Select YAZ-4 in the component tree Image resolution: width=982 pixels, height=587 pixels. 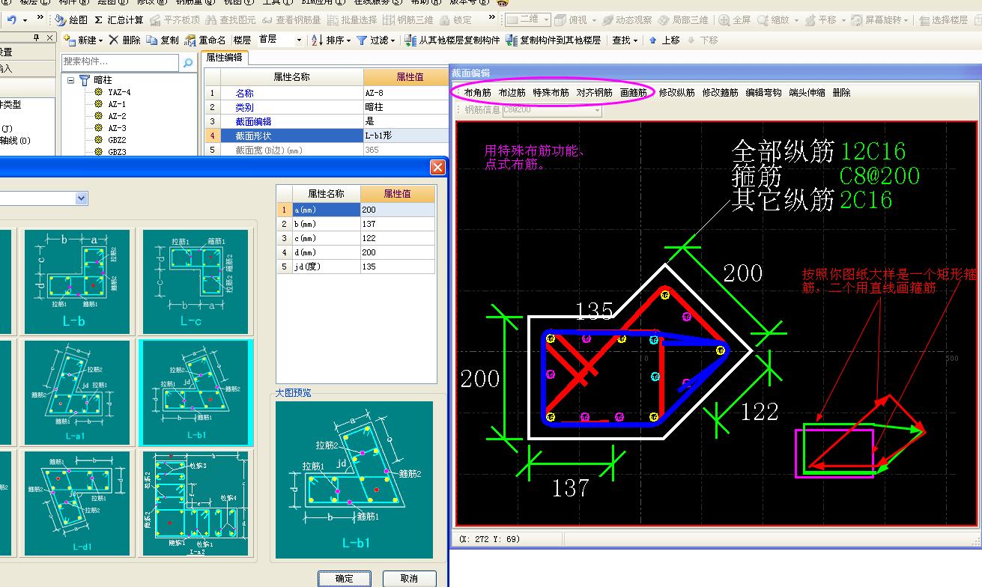[x=119, y=92]
